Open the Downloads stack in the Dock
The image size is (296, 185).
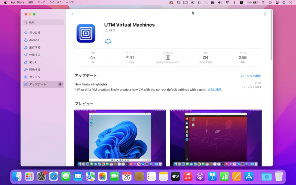click(266, 176)
